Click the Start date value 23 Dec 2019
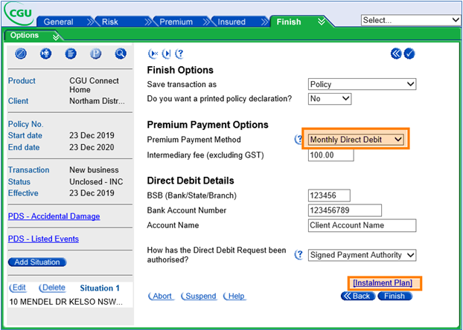Viewport: 463px width, 330px height. coord(92,135)
